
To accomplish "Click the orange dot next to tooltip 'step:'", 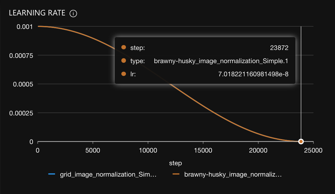I will coord(124,48).
